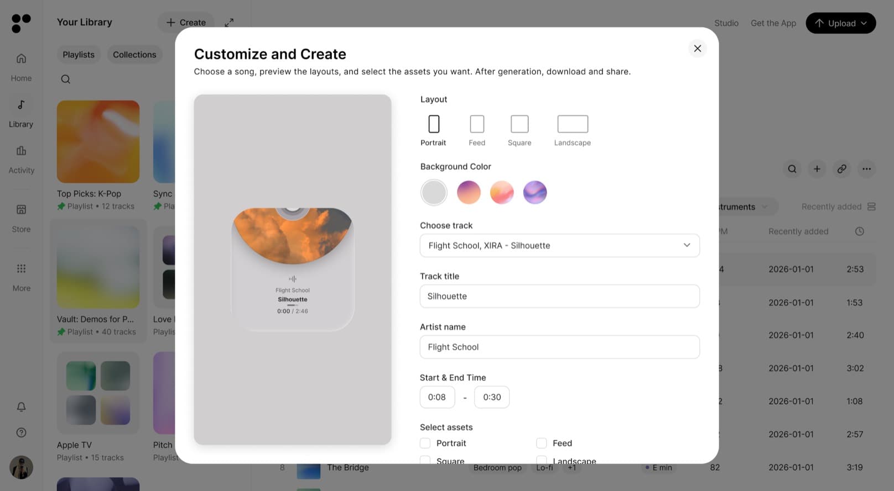Click the Track title input field
Screen dimensions: 894x491
click(559, 296)
